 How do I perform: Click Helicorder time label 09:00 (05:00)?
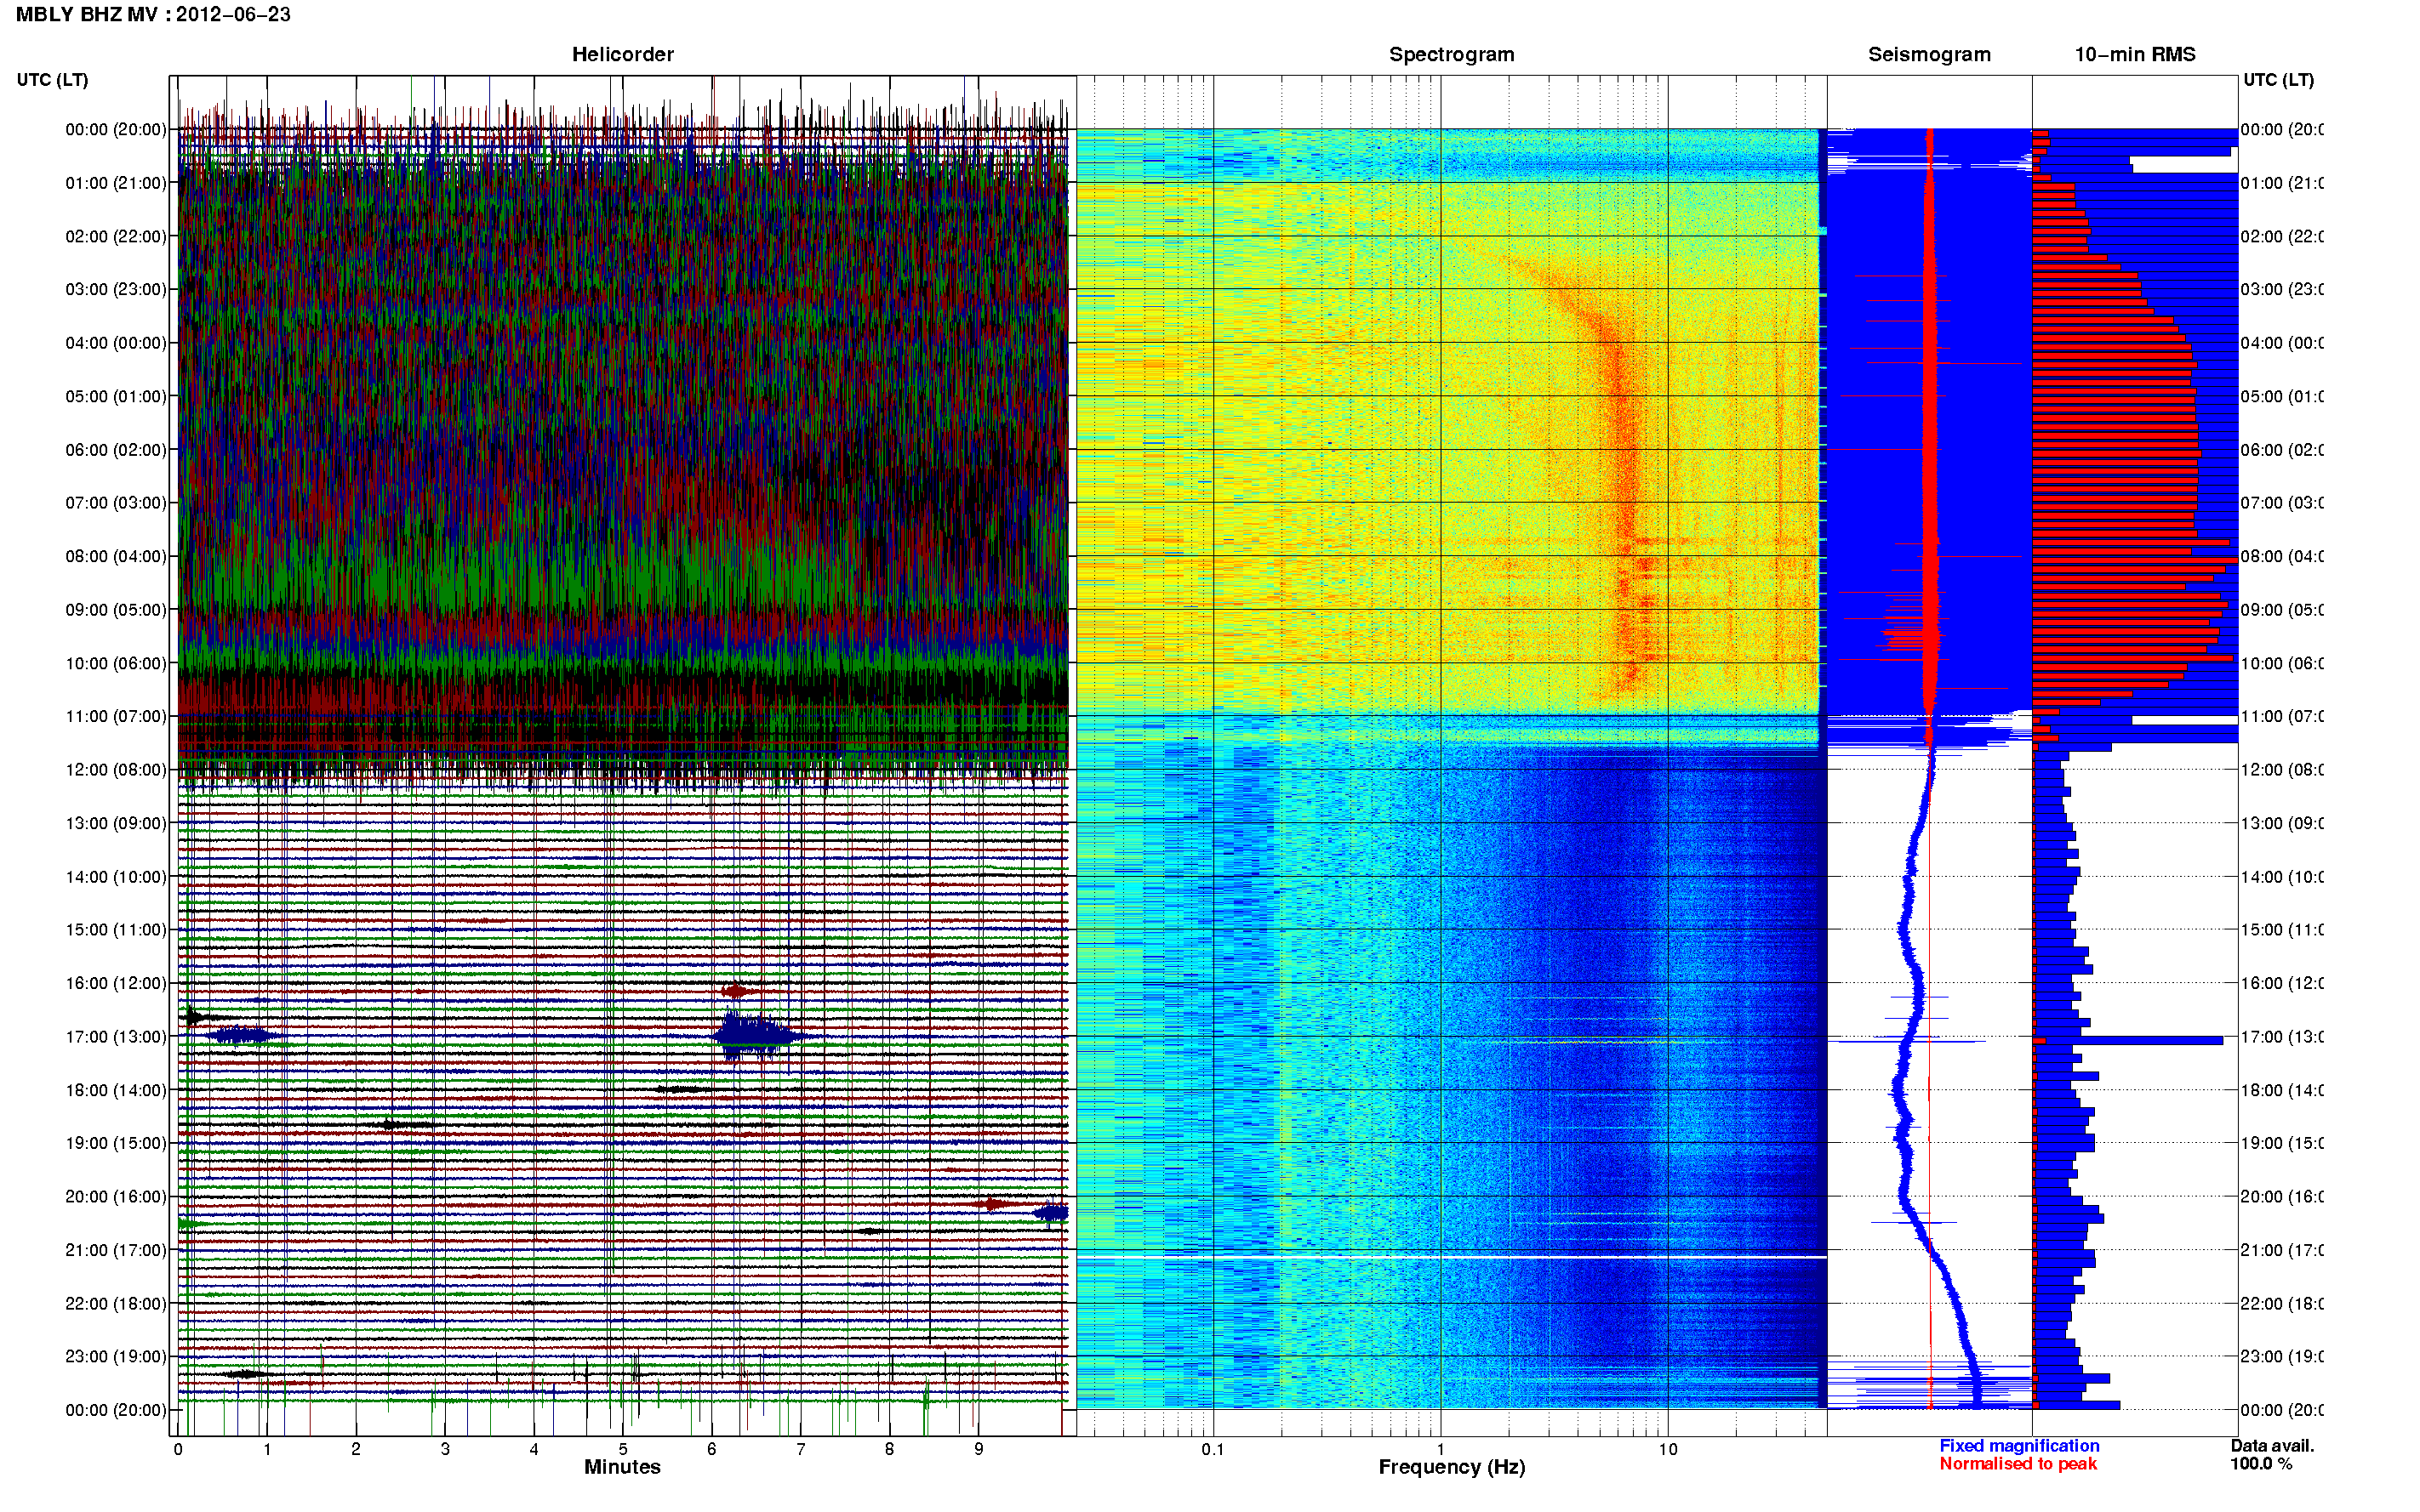[x=116, y=610]
